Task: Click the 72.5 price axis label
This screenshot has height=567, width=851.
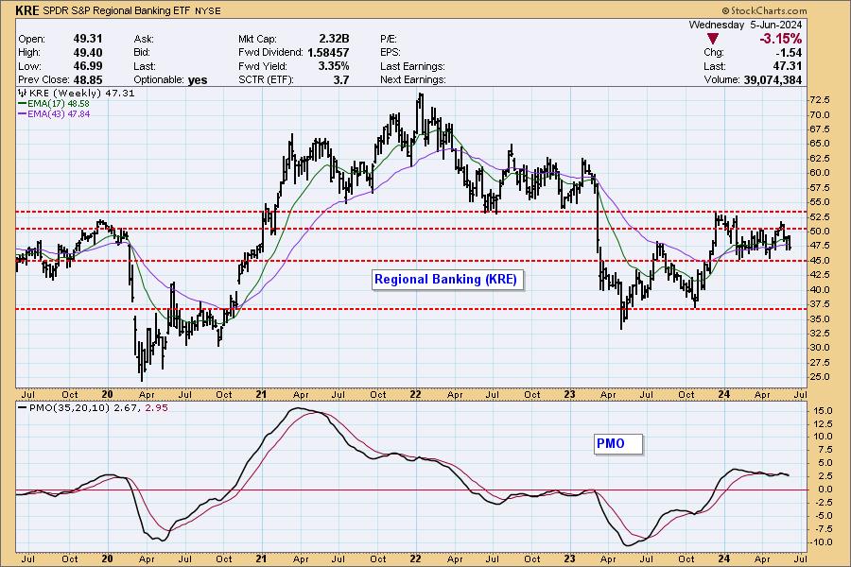Action: point(820,100)
